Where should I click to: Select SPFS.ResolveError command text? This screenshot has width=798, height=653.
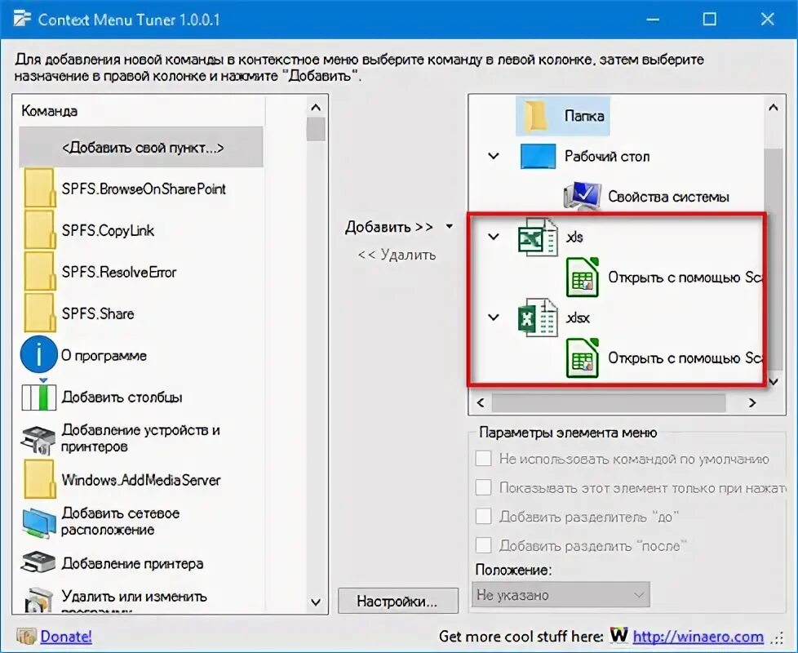[119, 273]
